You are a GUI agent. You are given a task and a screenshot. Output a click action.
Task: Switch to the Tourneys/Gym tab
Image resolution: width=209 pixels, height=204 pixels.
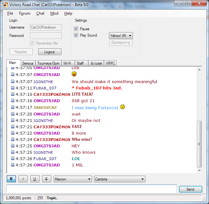point(48,63)
